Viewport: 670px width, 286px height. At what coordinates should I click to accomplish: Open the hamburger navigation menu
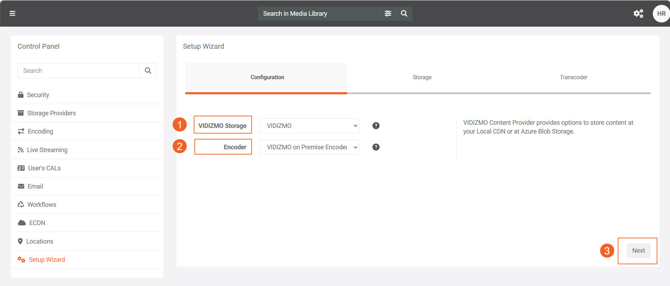12,13
